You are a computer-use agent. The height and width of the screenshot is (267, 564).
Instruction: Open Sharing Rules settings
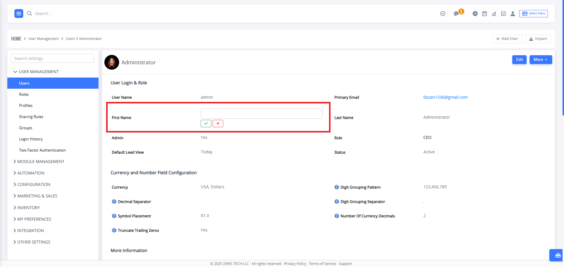point(31,117)
